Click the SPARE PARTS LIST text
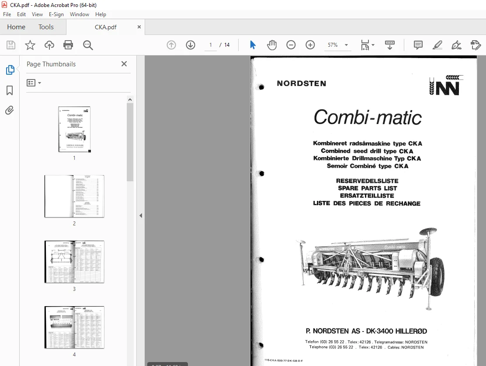 [x=367, y=188]
